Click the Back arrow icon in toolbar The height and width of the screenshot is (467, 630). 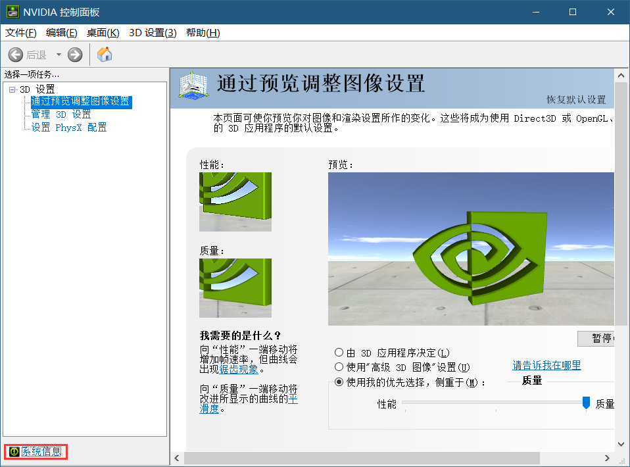[x=16, y=55]
